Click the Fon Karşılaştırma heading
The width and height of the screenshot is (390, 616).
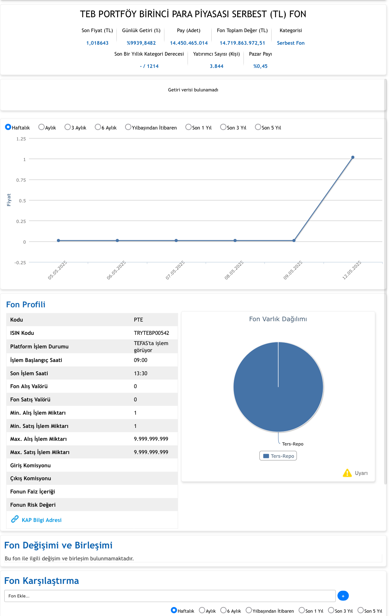click(x=42, y=581)
